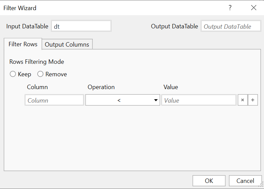Select the Remove radio button
264x189 pixels.
[x=40, y=74]
